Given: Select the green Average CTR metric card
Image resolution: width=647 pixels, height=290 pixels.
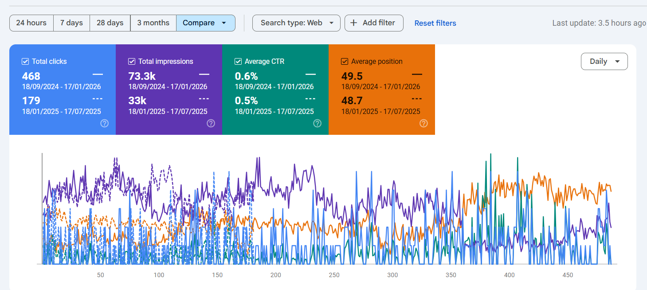Looking at the screenshot, I should click(275, 89).
